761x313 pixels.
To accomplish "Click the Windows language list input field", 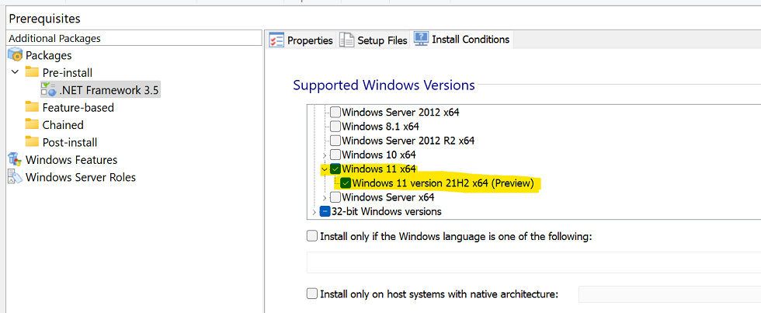I will coord(533,263).
